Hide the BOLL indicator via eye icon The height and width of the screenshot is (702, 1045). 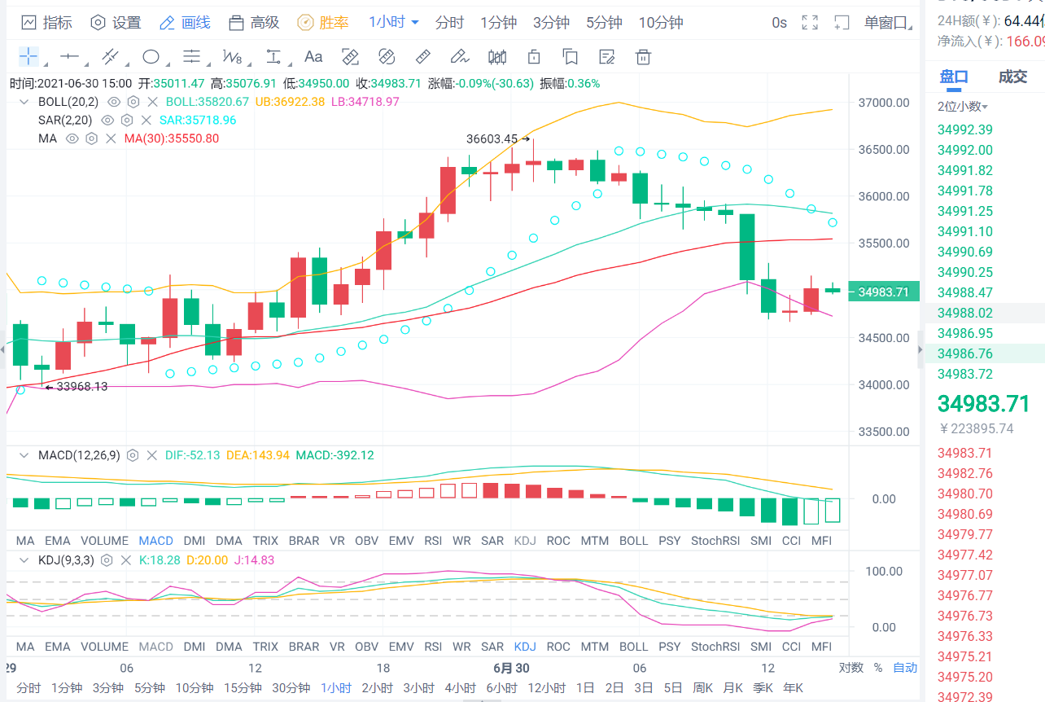[114, 102]
